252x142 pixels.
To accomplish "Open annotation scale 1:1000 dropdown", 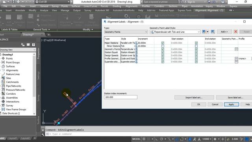I will [x=207, y=139].
